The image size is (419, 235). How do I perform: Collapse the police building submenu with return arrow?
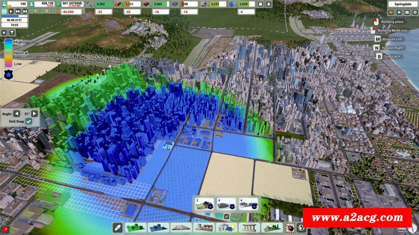click(x=227, y=216)
